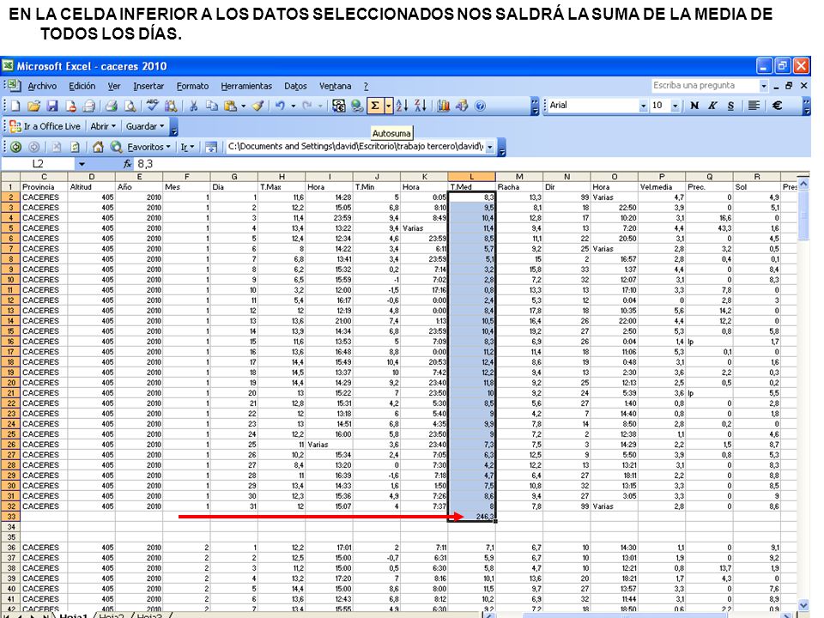Toggle italic with the K button
Screen dimensions: 824x618
tap(712, 106)
